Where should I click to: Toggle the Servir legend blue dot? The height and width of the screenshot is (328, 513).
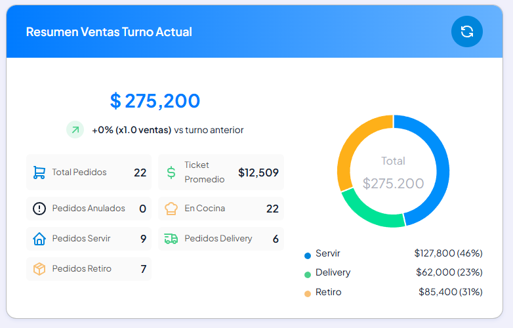[308, 256]
